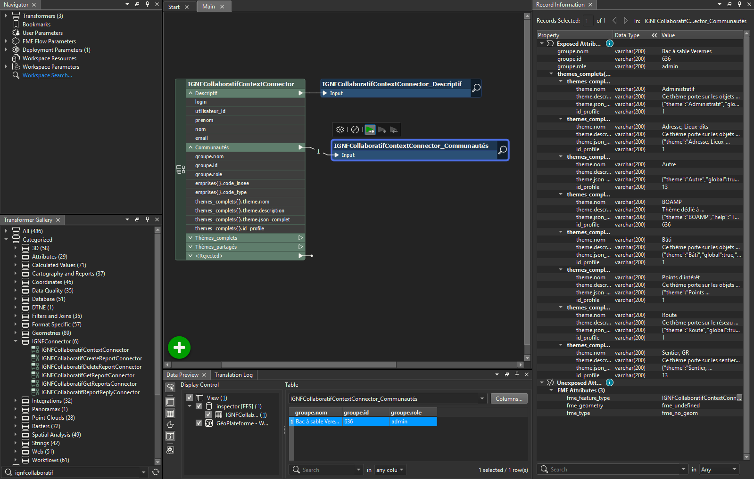Screen dimensions: 754x479
Task: Click the refresh icon beside the transformer search box
Action: pos(156,472)
